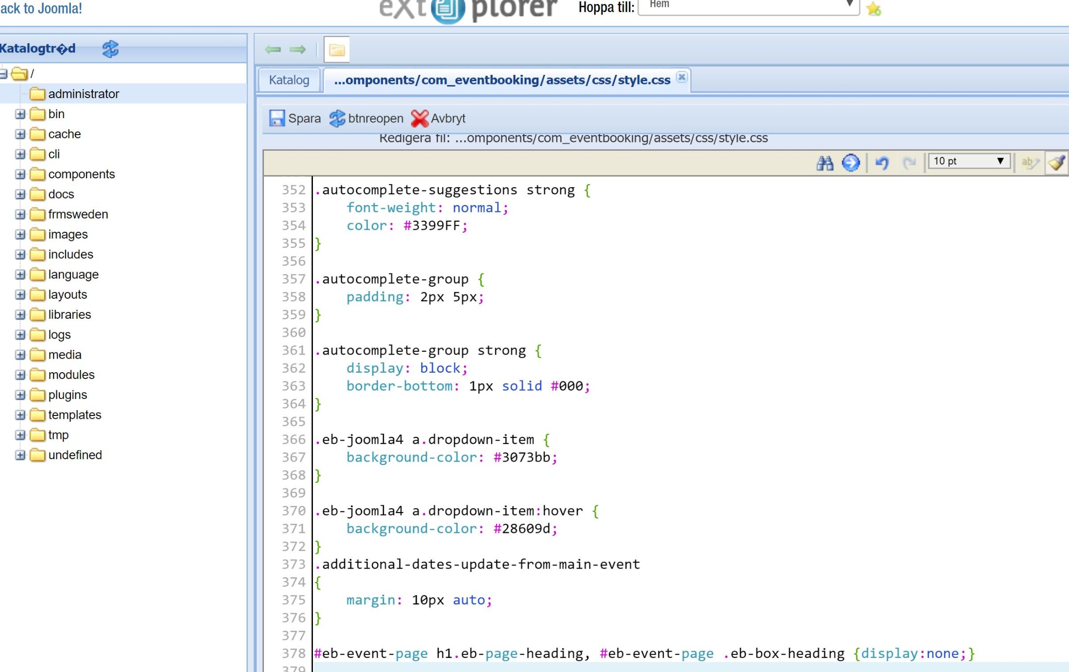The width and height of the screenshot is (1069, 672).
Task: Click the language folder icon
Action: 37,275
